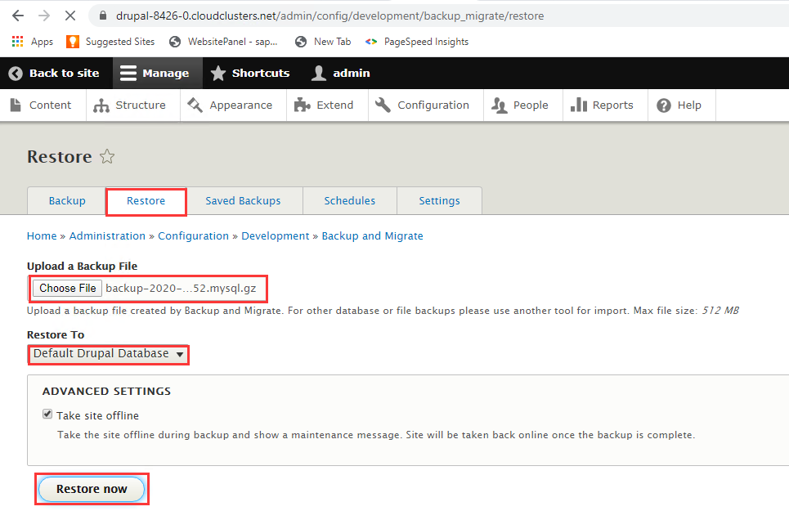This screenshot has width=789, height=511.
Task: Open the Structure admin menu
Action: (130, 105)
